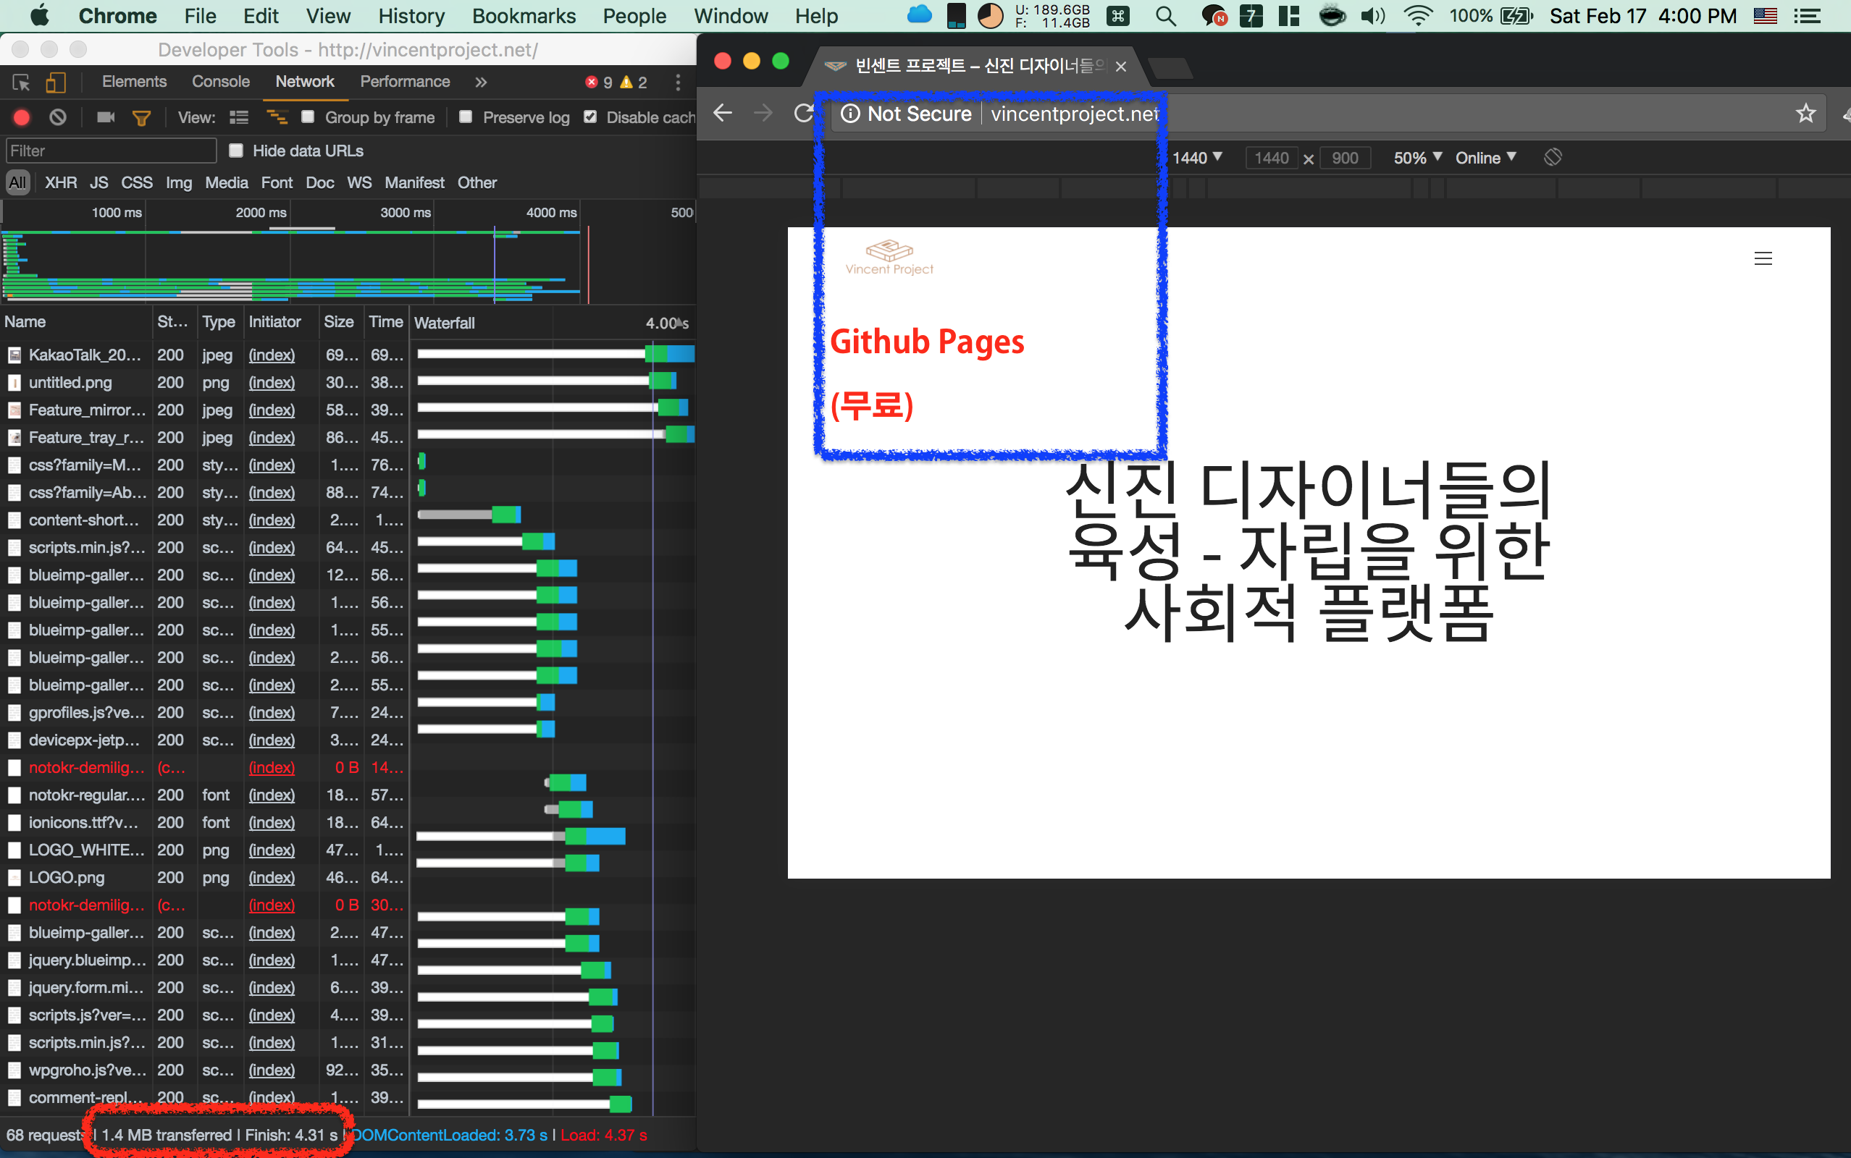Sort by the Name column header
The width and height of the screenshot is (1851, 1158).
[76, 323]
